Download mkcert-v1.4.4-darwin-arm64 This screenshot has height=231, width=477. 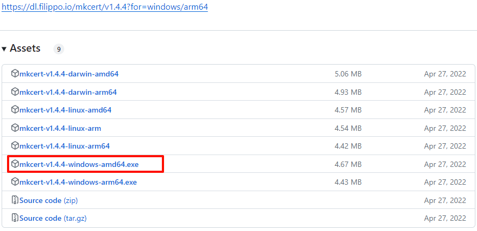click(x=68, y=92)
